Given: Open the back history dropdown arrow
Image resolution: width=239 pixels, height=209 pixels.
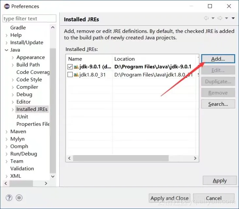Looking at the screenshot, I should 213,18.
